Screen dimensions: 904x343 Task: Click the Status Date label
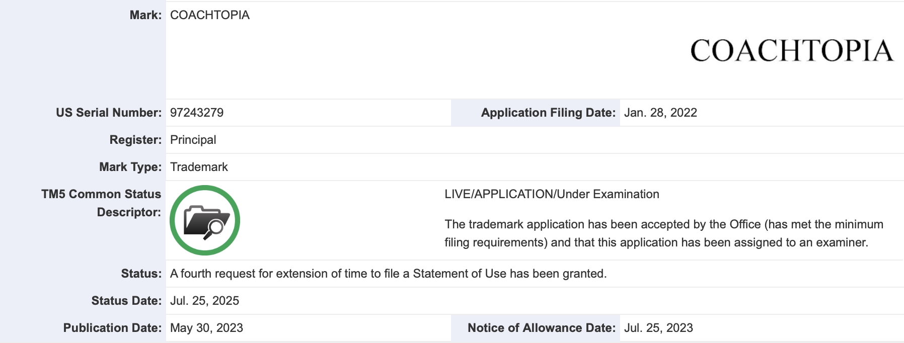(x=126, y=301)
